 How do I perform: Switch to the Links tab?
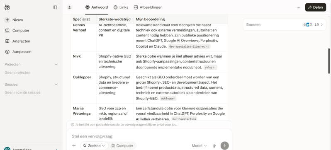121,7
